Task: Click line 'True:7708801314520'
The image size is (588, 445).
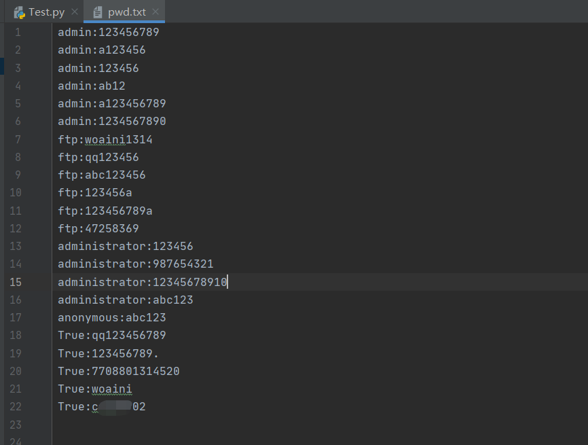Action: [x=119, y=371]
